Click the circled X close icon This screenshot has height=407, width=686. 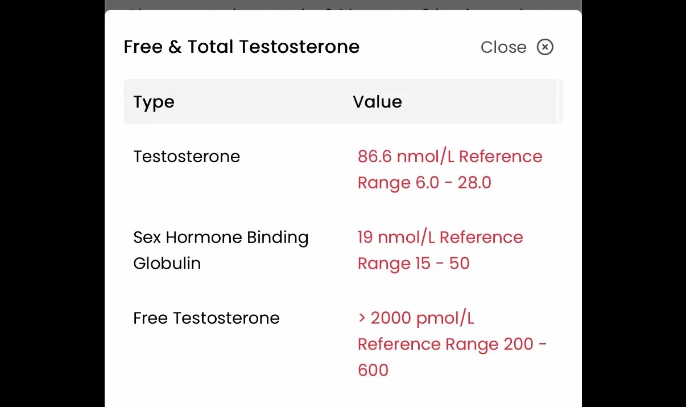tap(545, 47)
